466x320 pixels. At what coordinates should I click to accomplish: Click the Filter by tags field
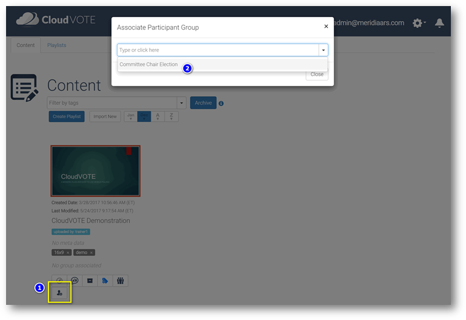tap(112, 103)
